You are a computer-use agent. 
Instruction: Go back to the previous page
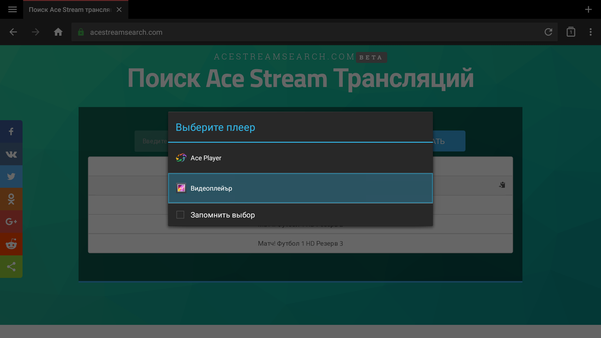(x=13, y=32)
